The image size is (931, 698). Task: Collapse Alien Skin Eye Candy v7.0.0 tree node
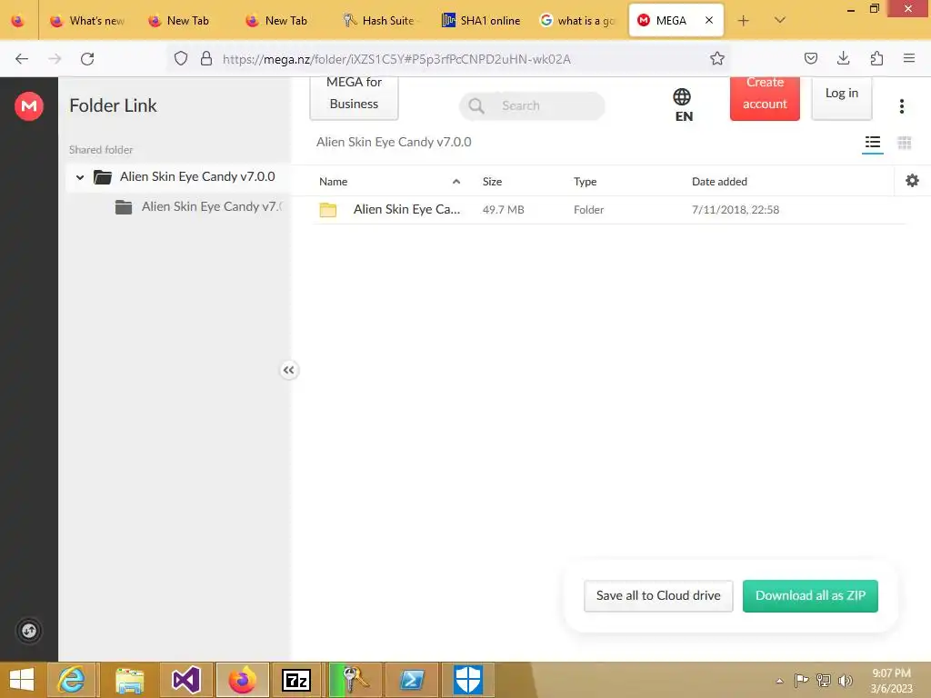[x=80, y=177]
